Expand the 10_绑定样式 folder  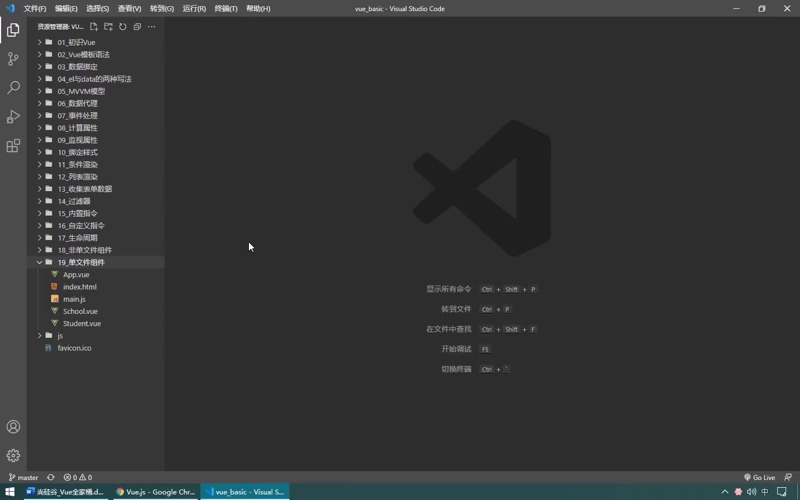(96, 152)
